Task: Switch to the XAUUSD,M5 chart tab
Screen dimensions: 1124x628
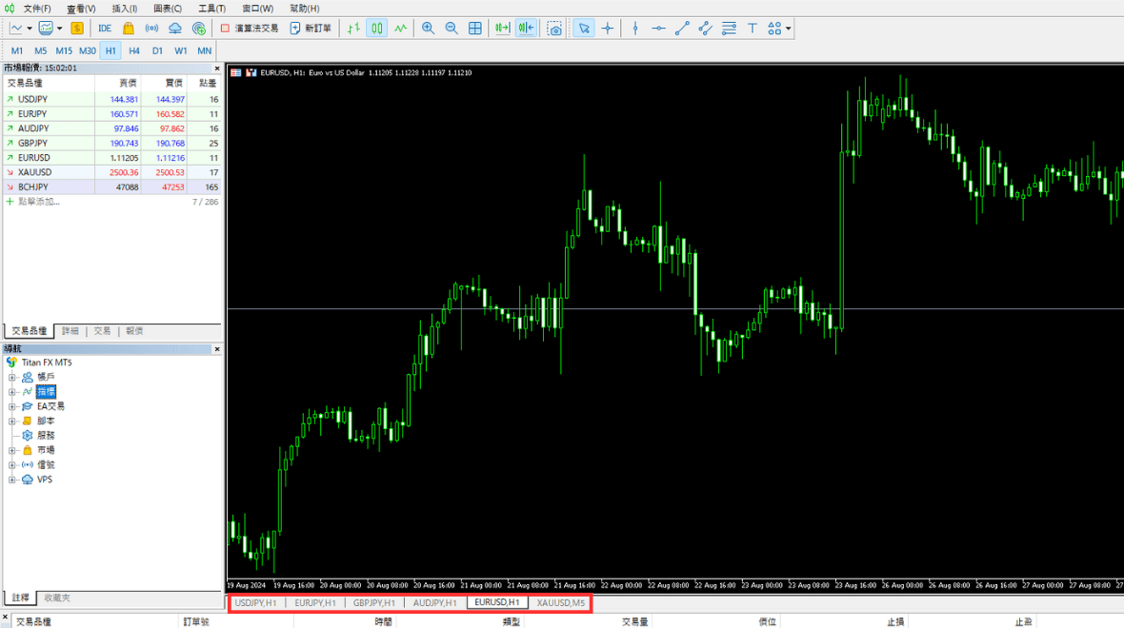Action: pos(560,602)
